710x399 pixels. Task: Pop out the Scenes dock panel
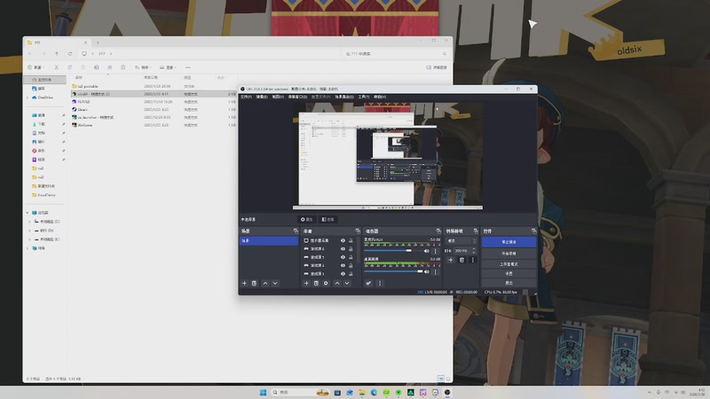(296, 231)
